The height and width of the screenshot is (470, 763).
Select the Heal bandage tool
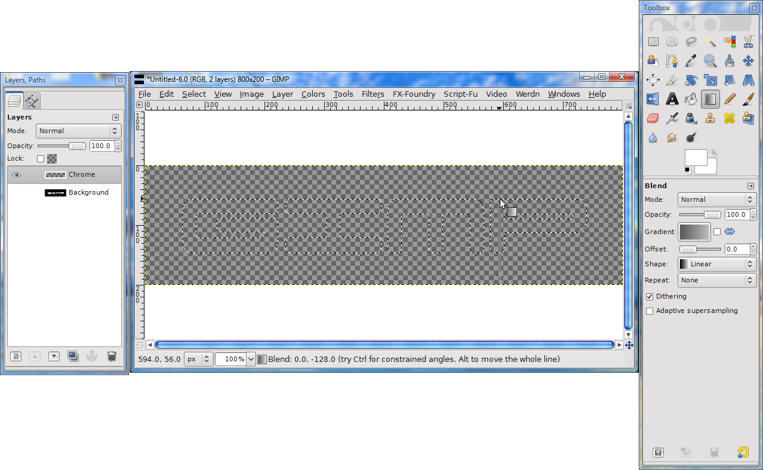(730, 118)
